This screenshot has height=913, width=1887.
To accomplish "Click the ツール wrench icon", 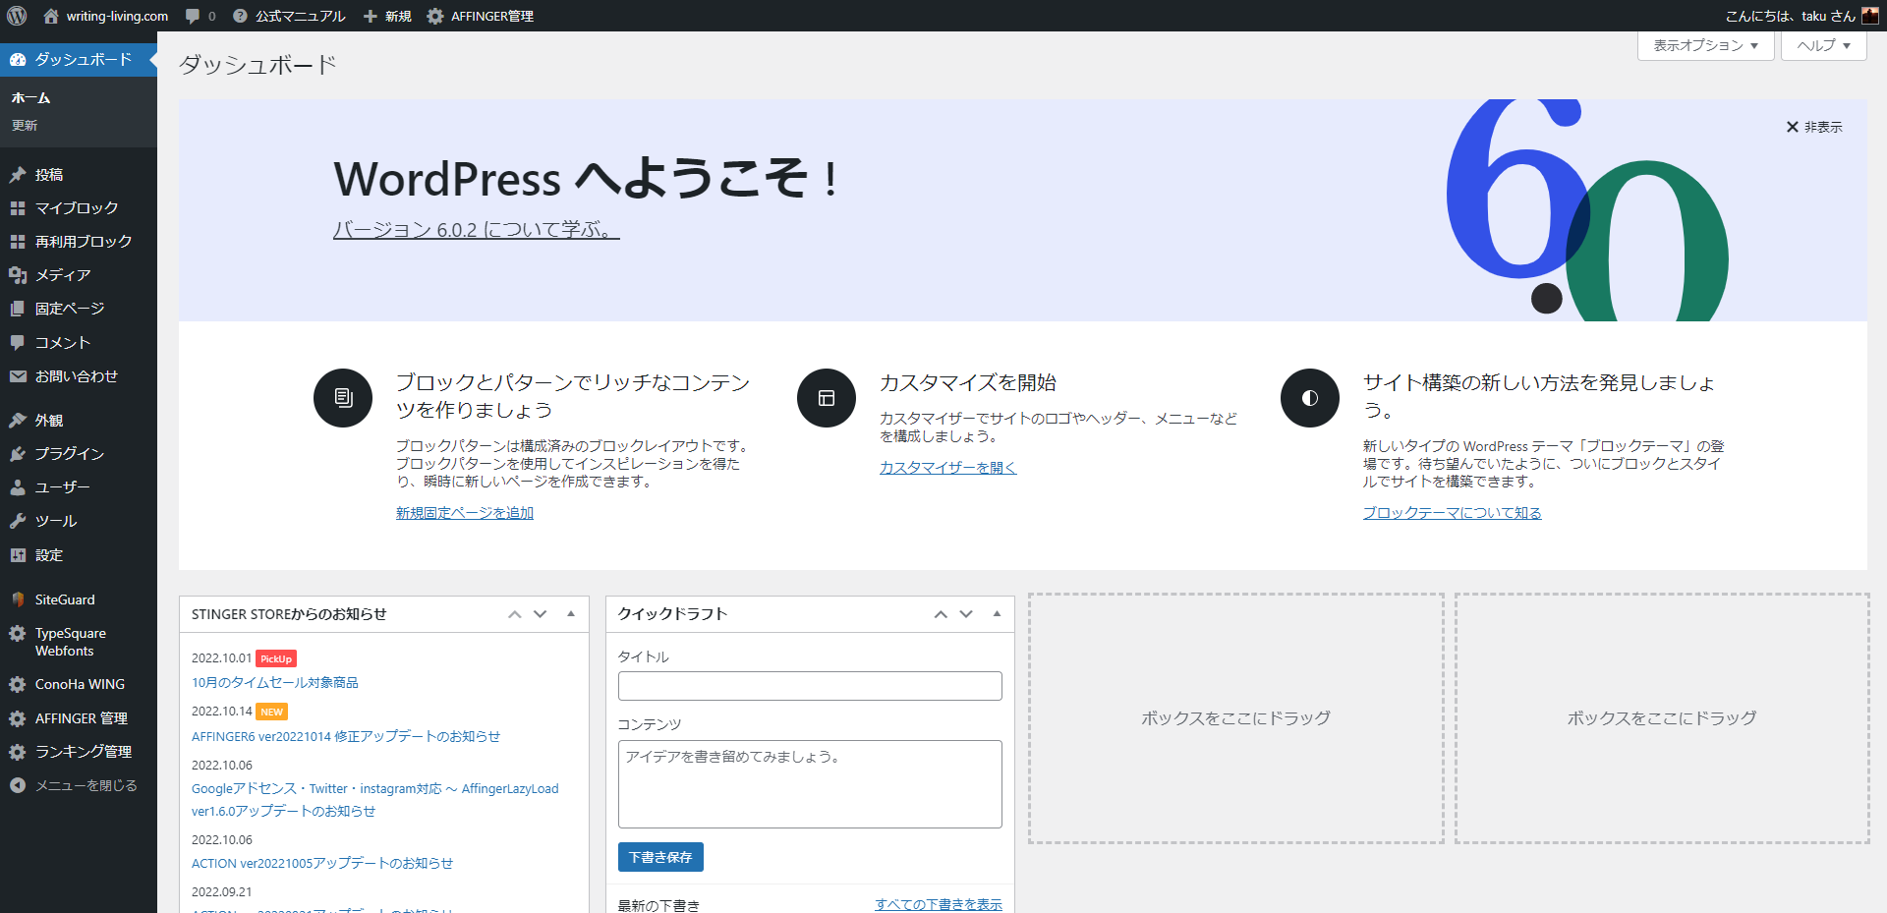I will tap(18, 521).
